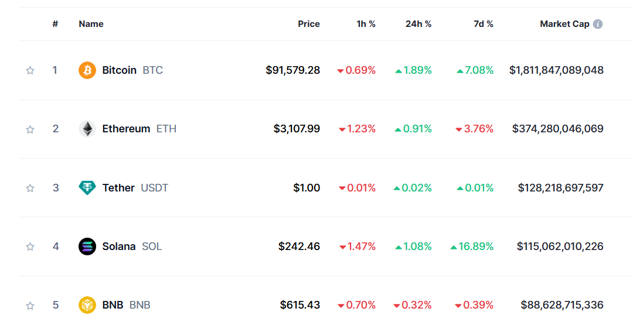Click the Bitcoin orange logo icon
633x315 pixels.
pos(87,70)
